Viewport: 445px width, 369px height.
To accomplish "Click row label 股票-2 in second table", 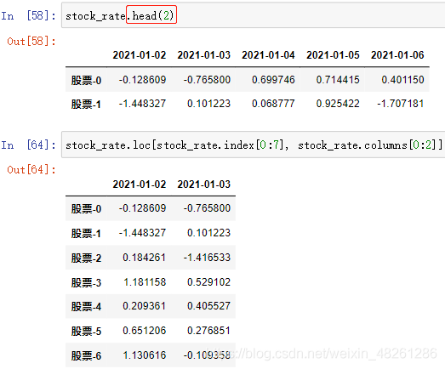I will point(86,258).
